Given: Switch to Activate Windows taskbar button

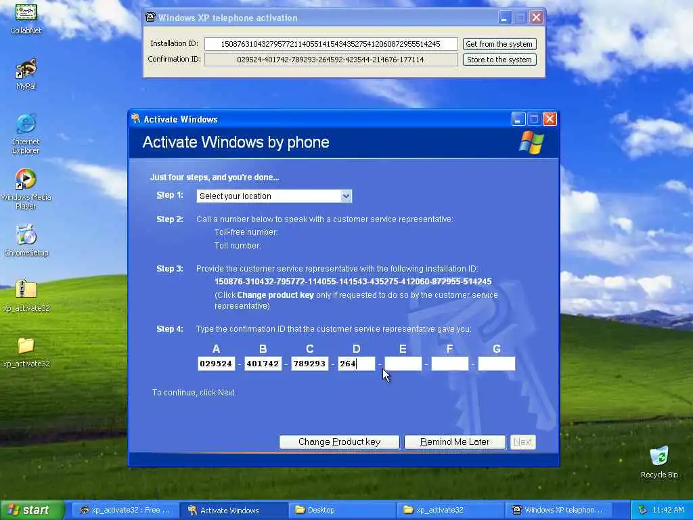Looking at the screenshot, I should 233,510.
